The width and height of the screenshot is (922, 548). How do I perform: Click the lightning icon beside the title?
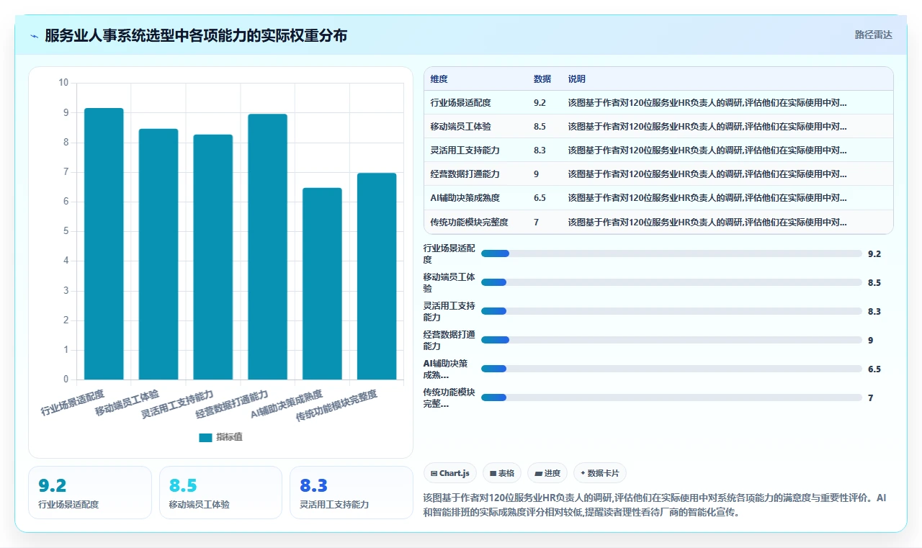click(x=35, y=35)
